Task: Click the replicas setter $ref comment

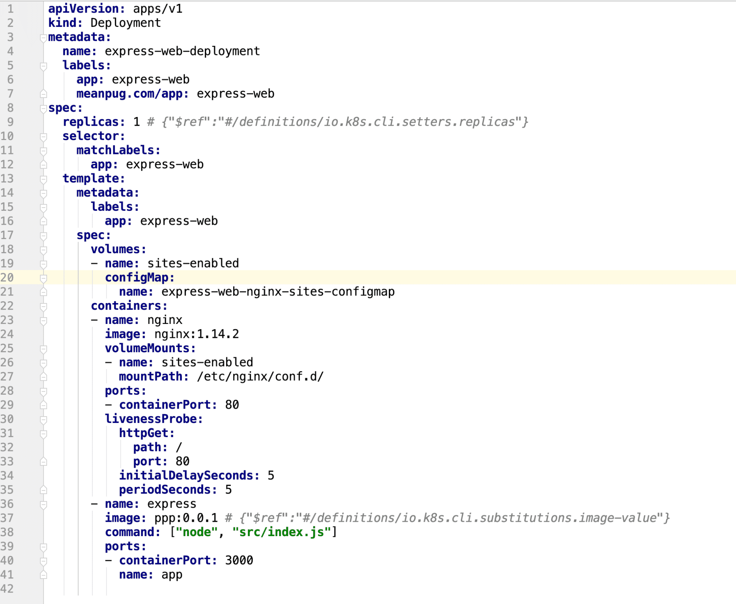Action: pos(338,122)
